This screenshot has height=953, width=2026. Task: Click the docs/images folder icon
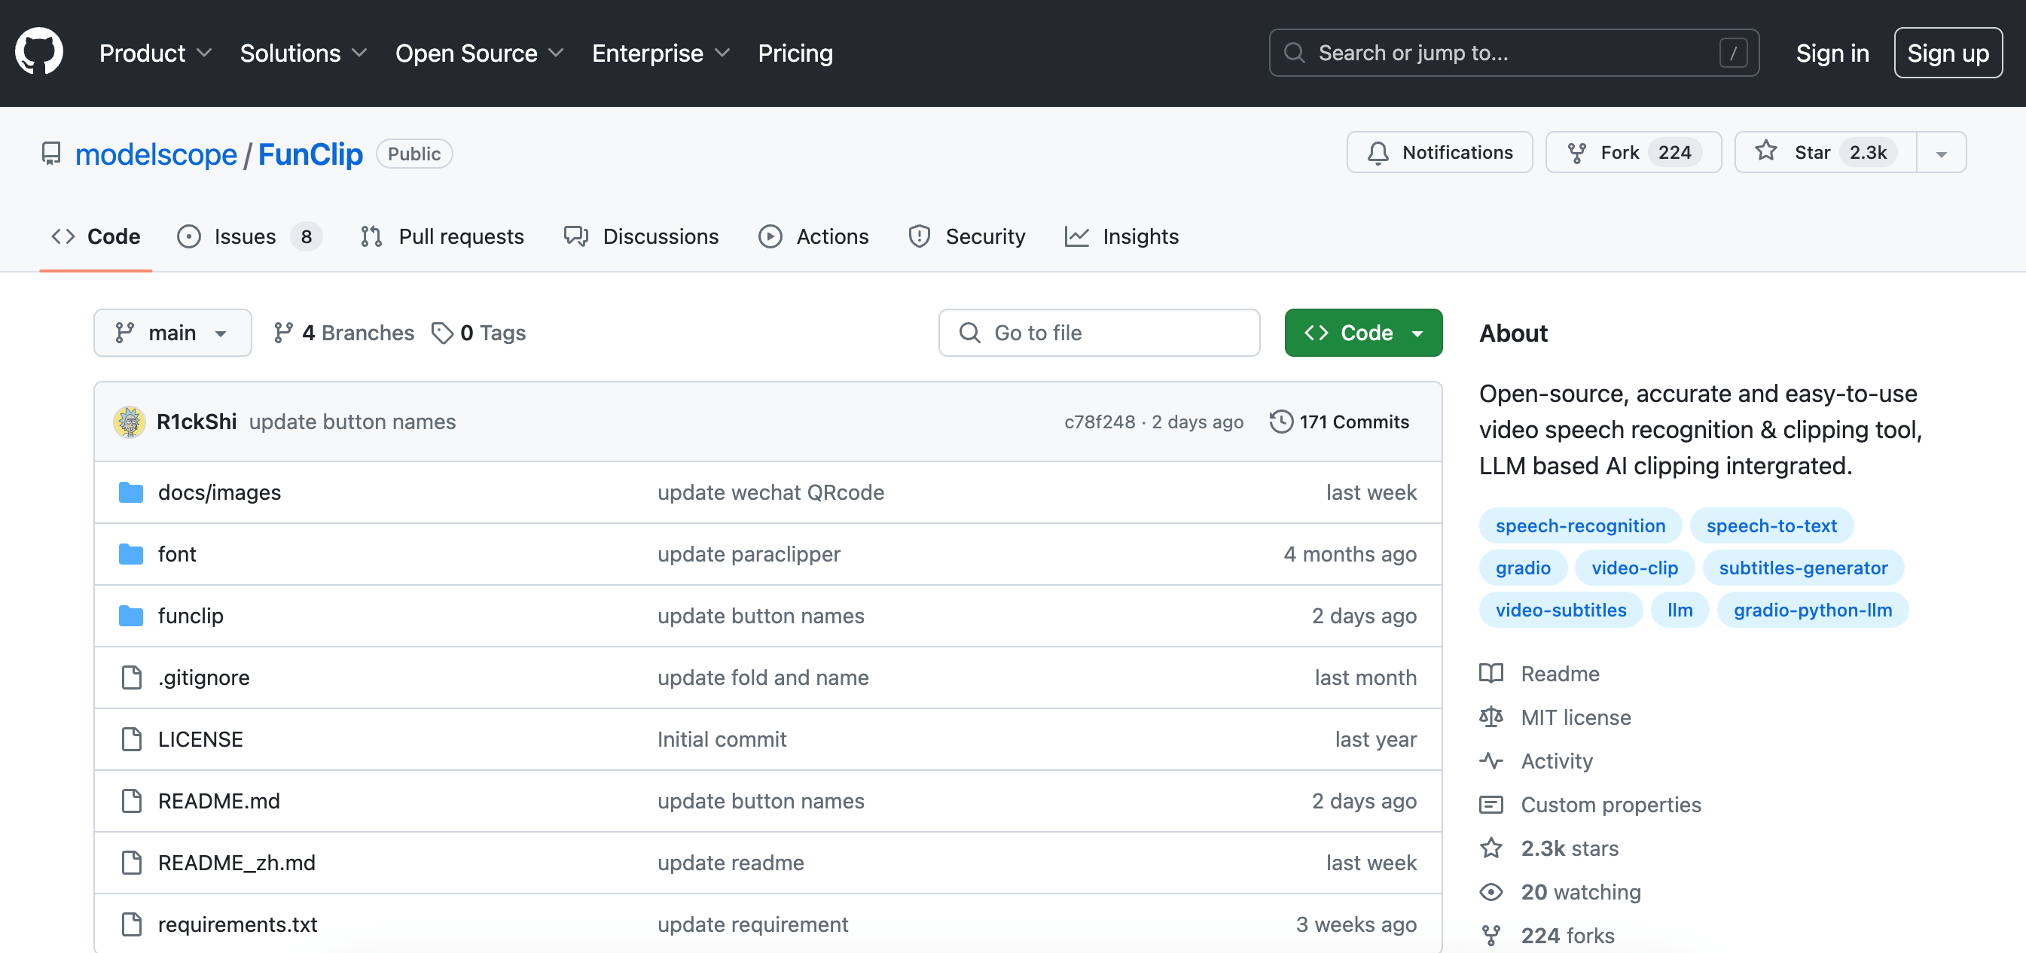pyautogui.click(x=130, y=492)
